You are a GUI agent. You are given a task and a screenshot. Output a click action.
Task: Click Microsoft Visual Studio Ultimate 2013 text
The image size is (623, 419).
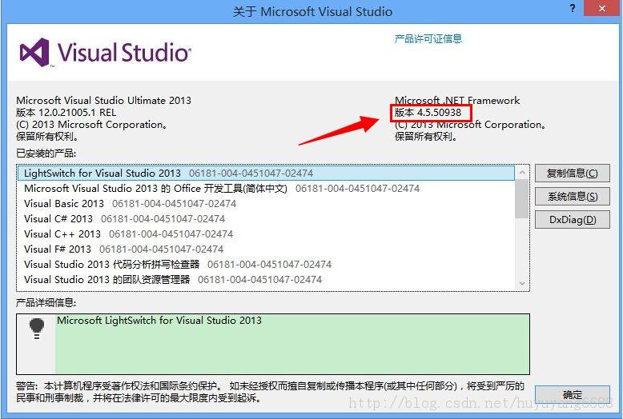(x=104, y=101)
